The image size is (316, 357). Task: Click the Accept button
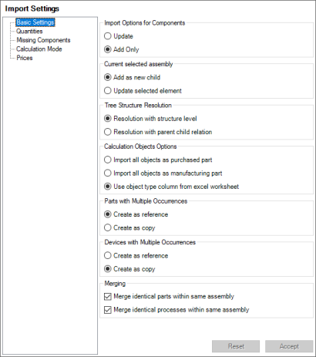point(289,346)
